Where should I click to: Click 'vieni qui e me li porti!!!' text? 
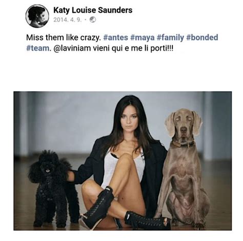[133, 48]
